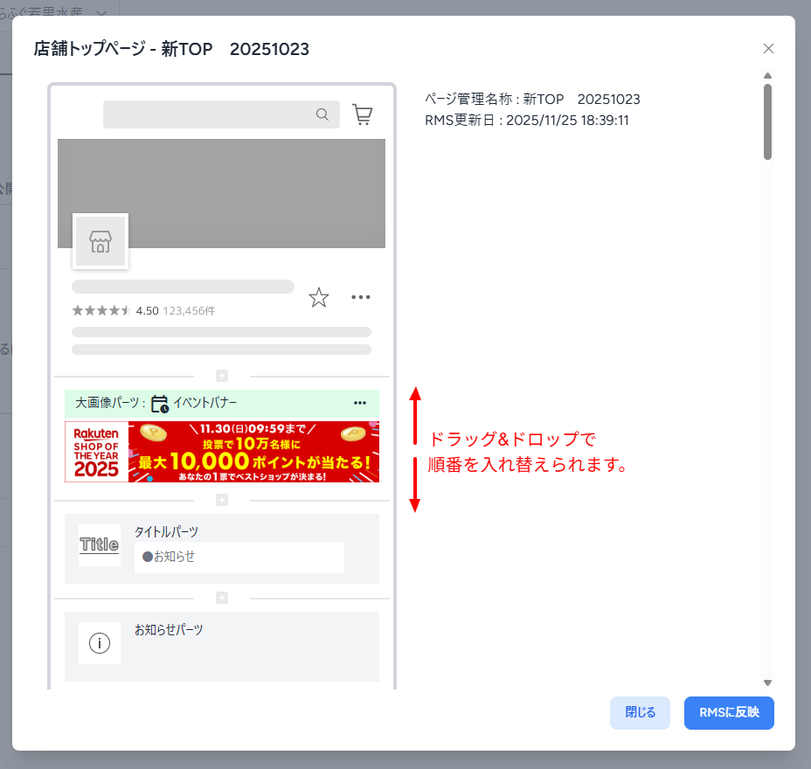The height and width of the screenshot is (769, 811).
Task: Click the info icon of お知らせパーツ
Action: [100, 643]
